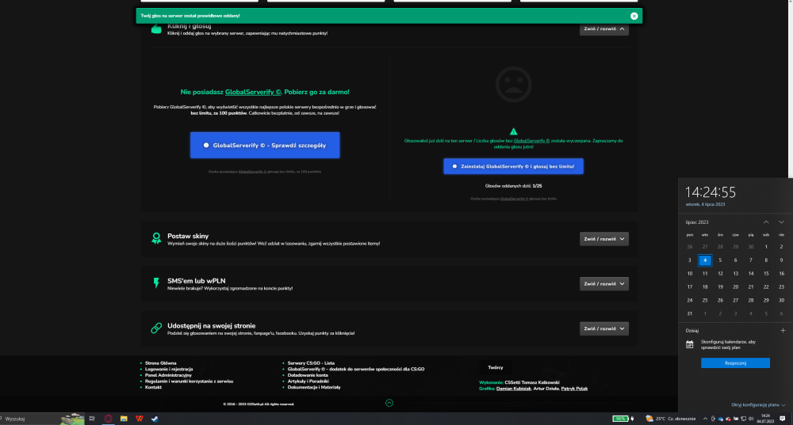Open the Dokumentacje i Materiały footer link
Image resolution: width=793 pixels, height=425 pixels.
click(314, 387)
